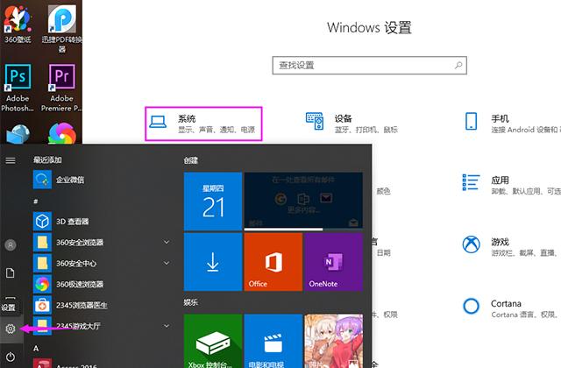Viewport: 561px width, 368px height.
Task: Launch Adobe Photoshop from the desktop
Action: click(18, 88)
